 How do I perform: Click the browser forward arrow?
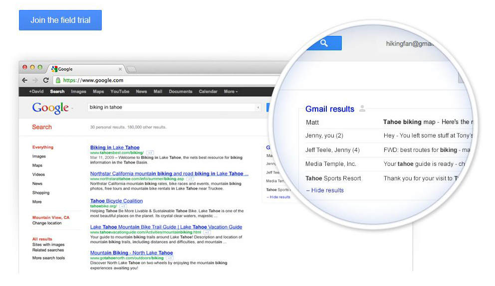coord(35,80)
